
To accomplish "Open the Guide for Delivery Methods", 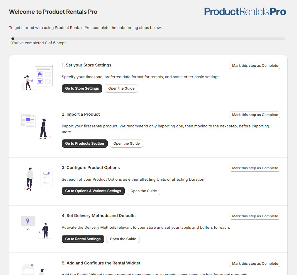I will coord(123,239).
